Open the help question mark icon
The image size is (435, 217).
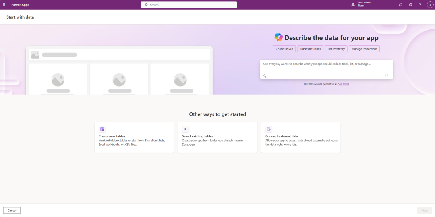click(420, 5)
